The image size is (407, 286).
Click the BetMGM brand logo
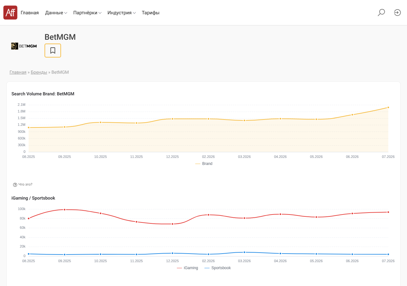pos(24,46)
